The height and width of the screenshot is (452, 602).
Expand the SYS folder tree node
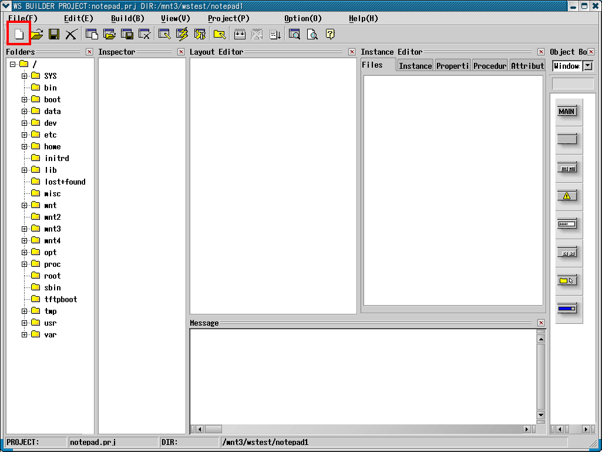(x=25, y=76)
